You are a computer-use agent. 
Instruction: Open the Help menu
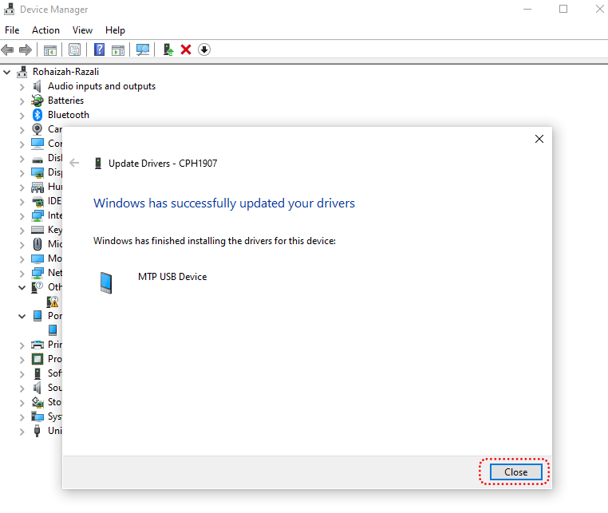(115, 30)
